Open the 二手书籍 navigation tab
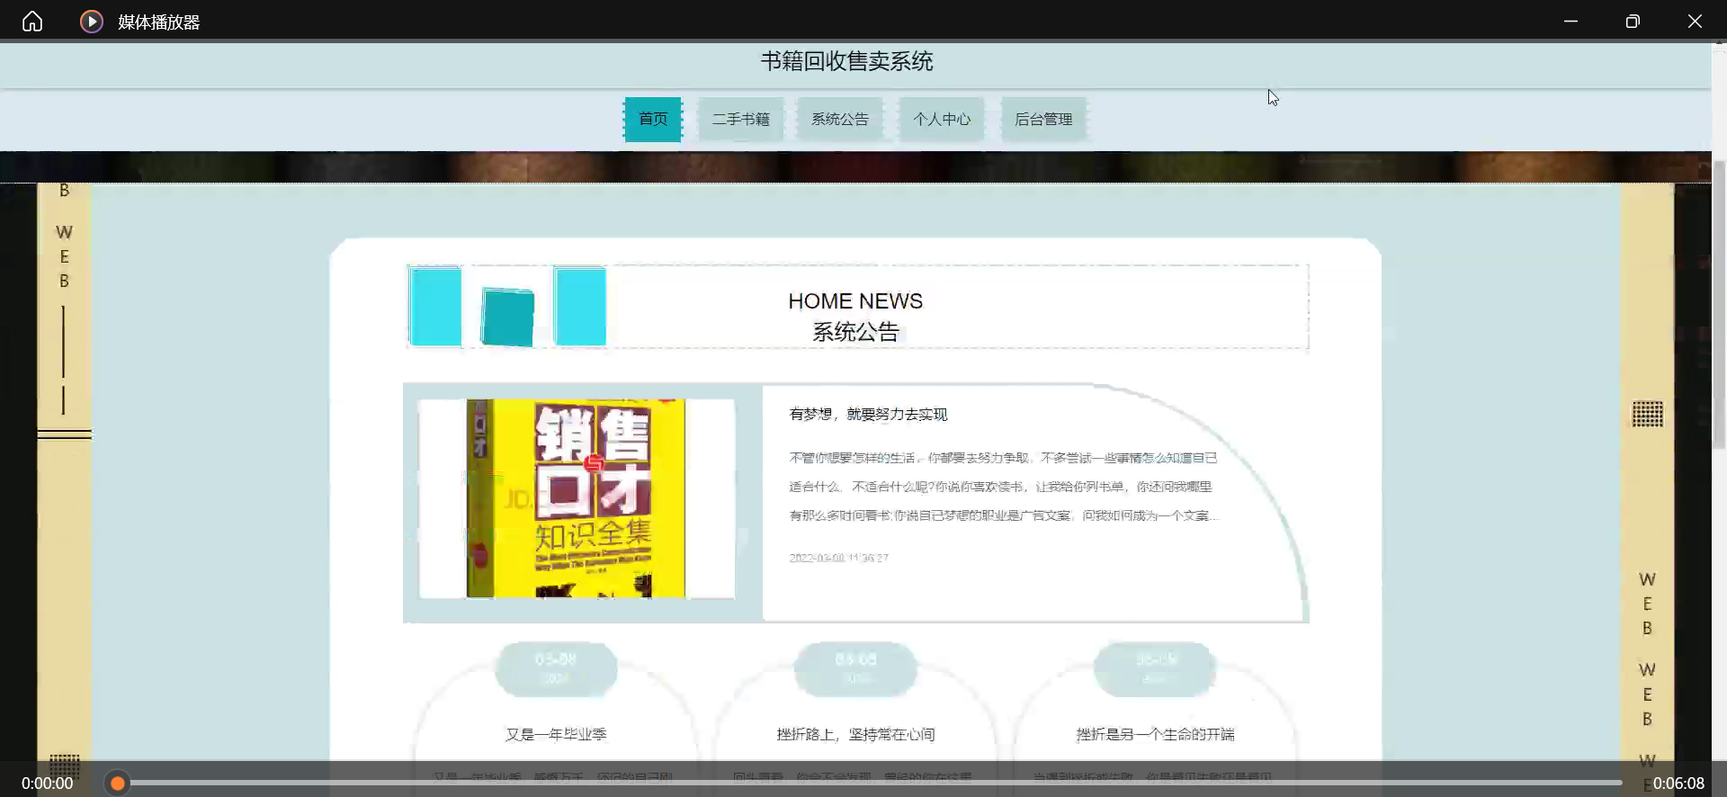This screenshot has width=1727, height=797. click(741, 119)
